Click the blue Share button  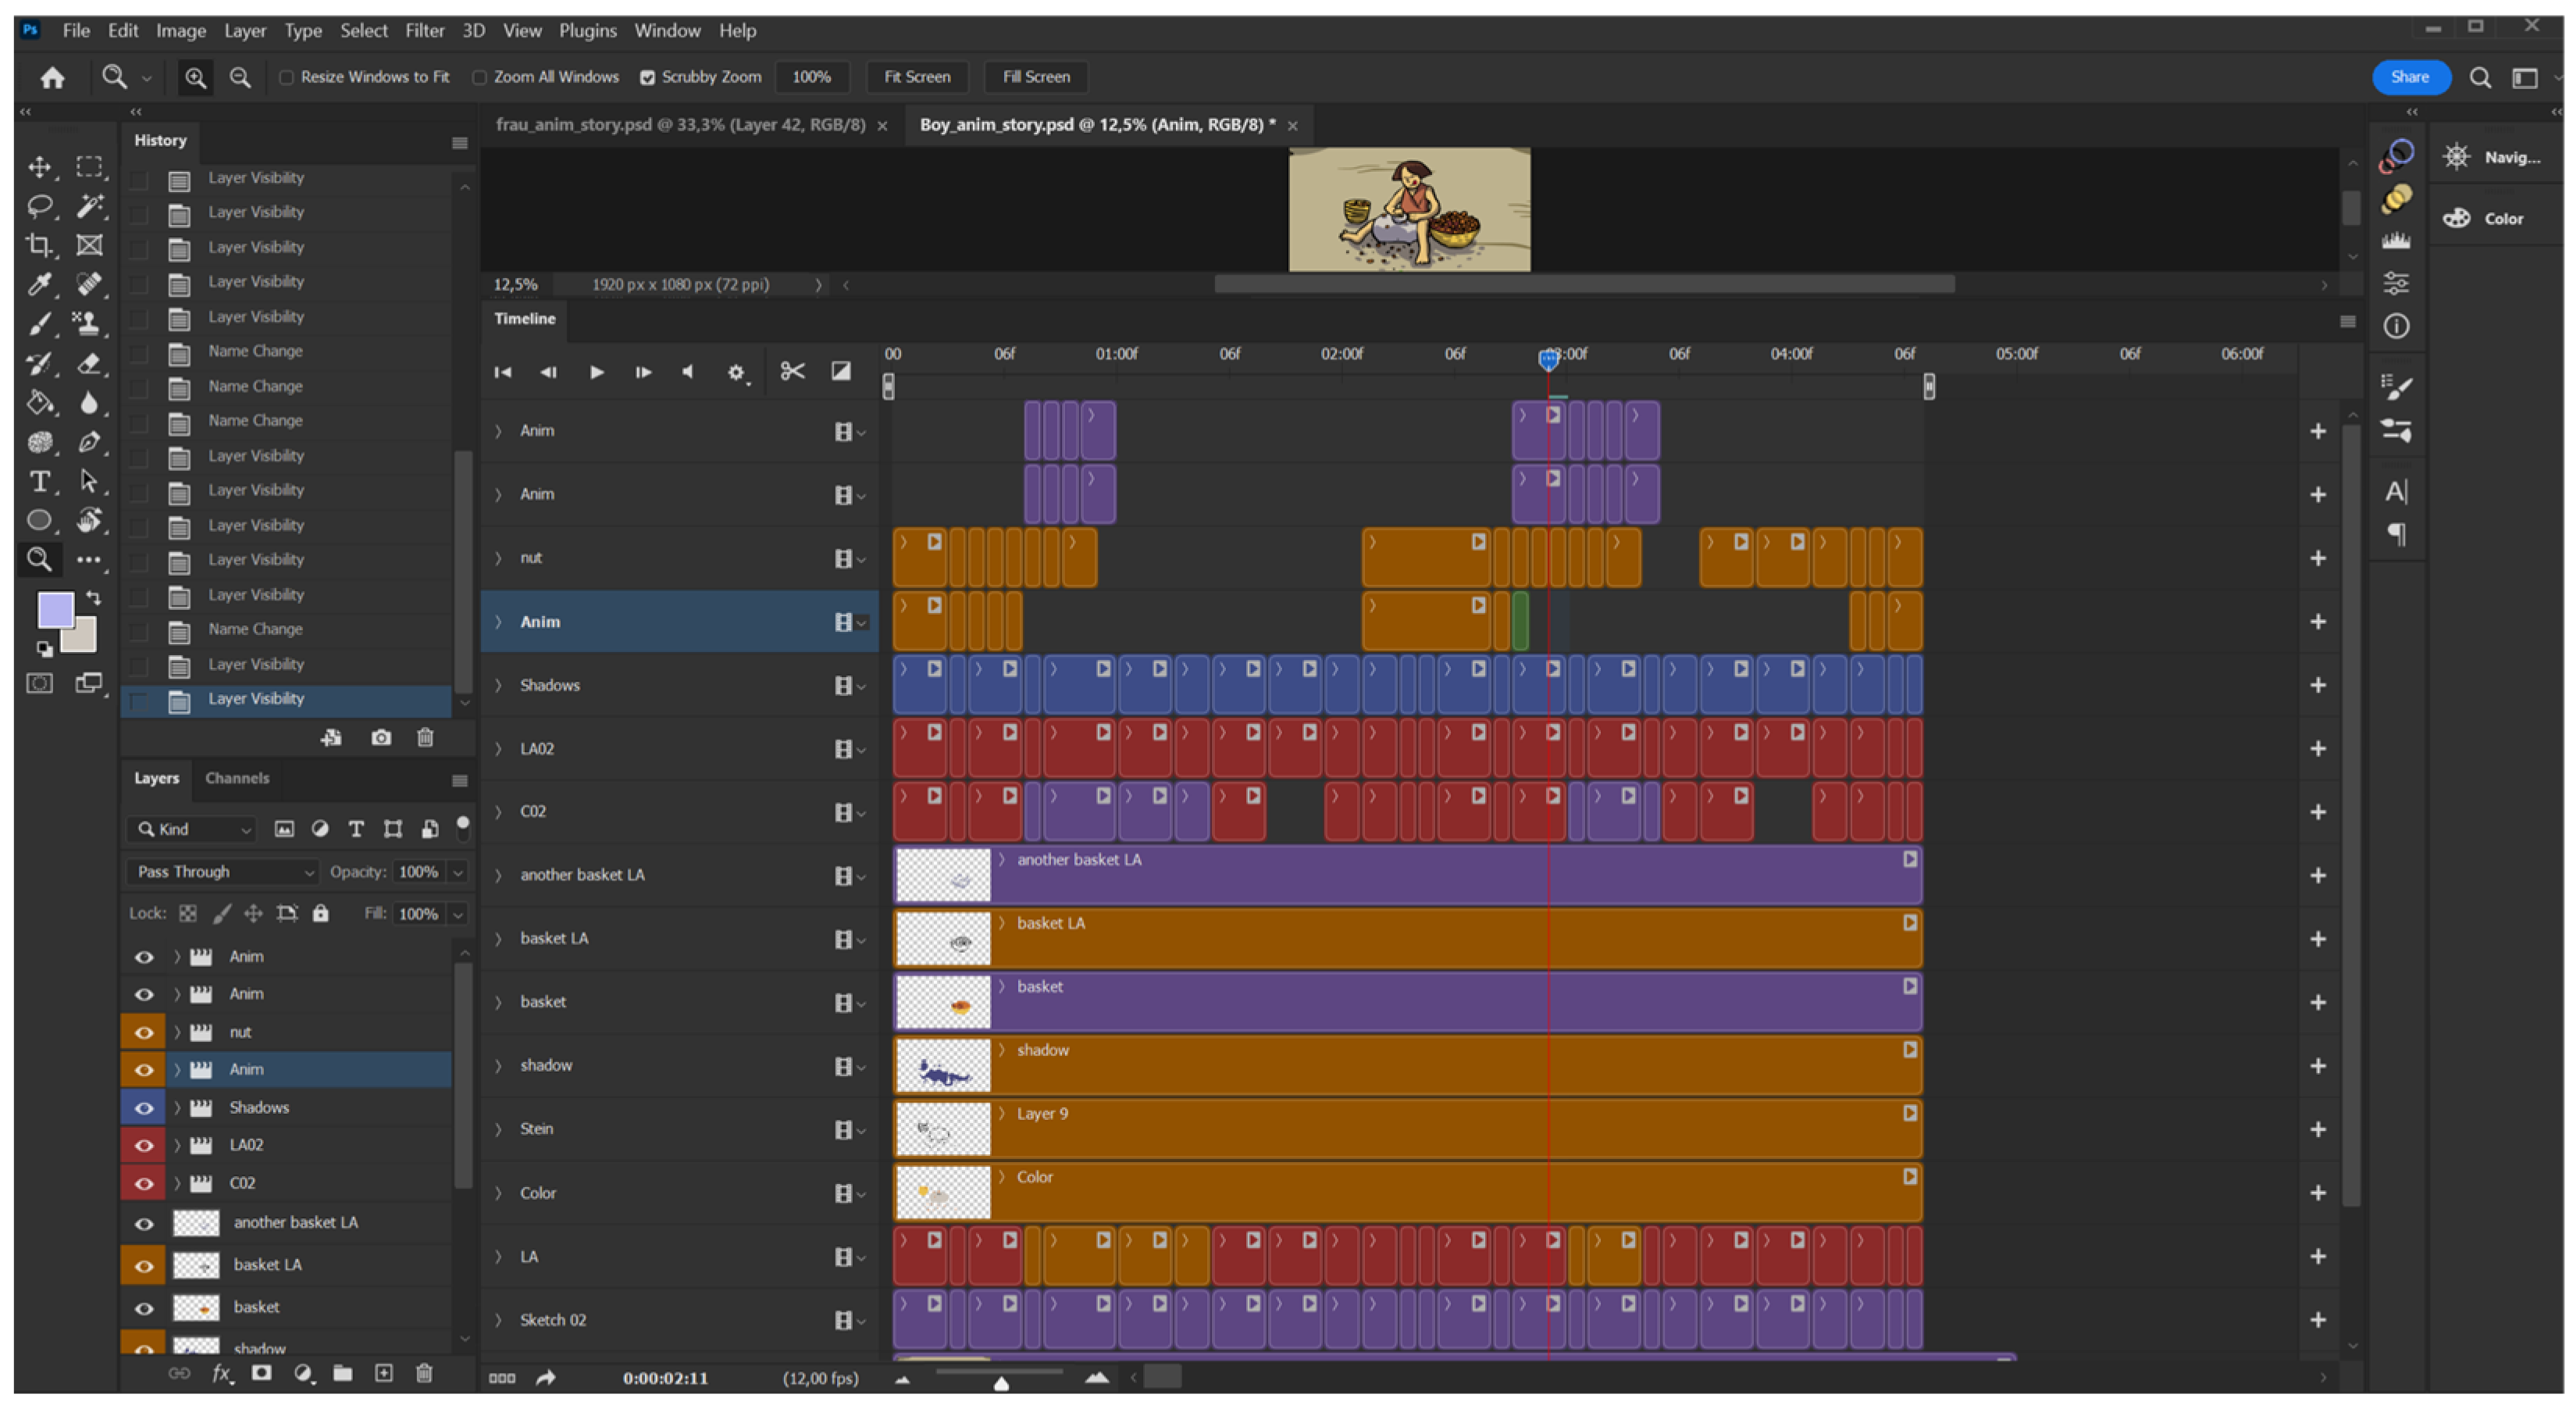(x=2409, y=77)
